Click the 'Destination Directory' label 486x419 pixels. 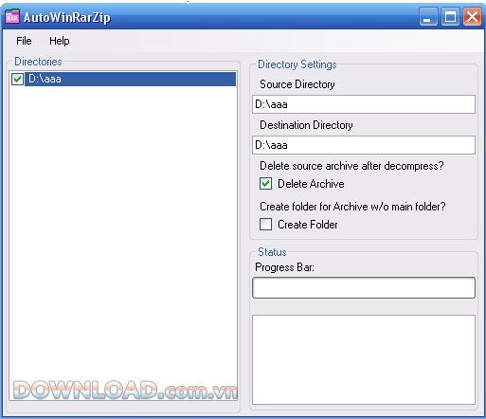(306, 125)
